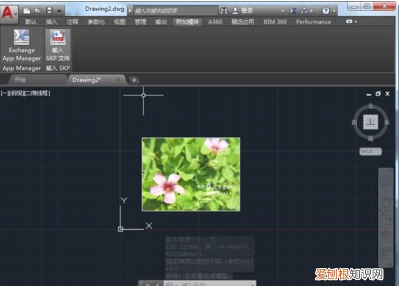Select the 附加模块 ribbon tab
The image size is (399, 286).
(187, 22)
